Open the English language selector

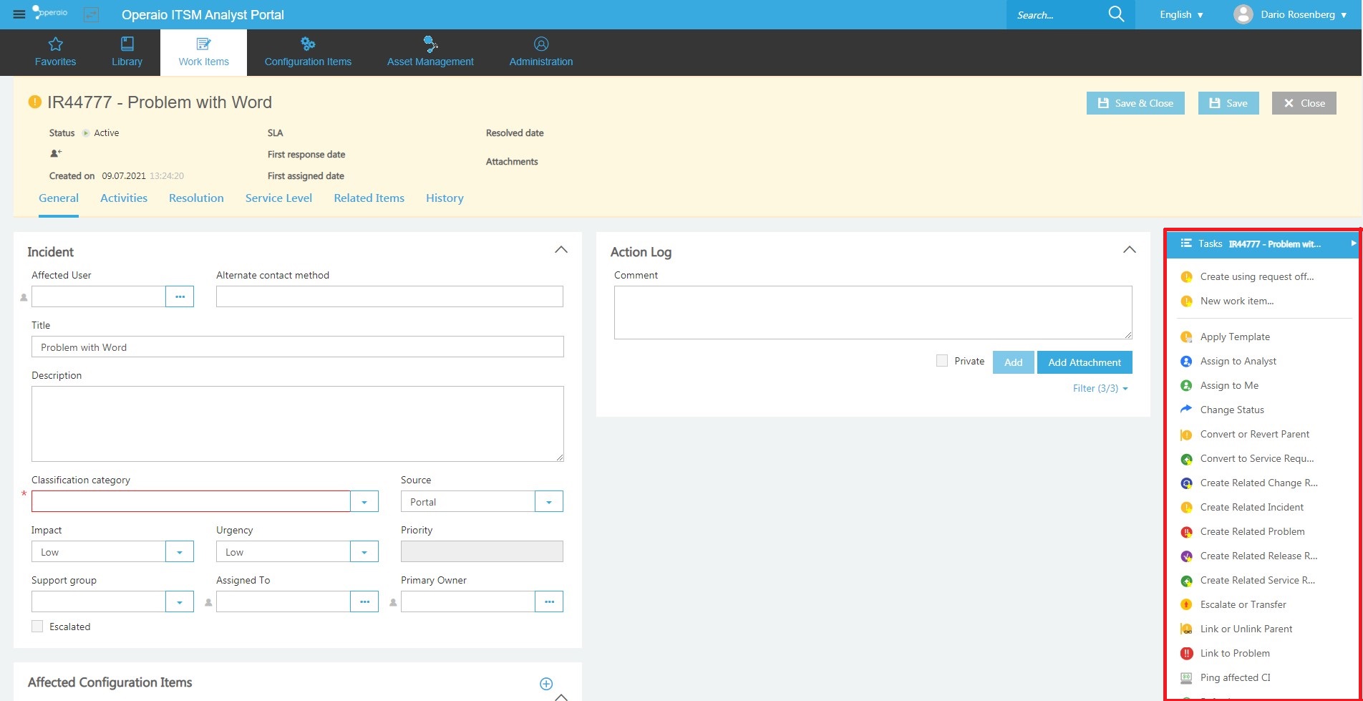click(x=1181, y=14)
